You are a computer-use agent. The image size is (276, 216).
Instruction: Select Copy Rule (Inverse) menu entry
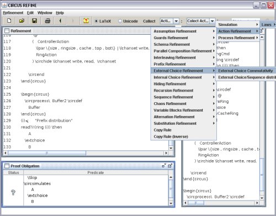(184, 136)
